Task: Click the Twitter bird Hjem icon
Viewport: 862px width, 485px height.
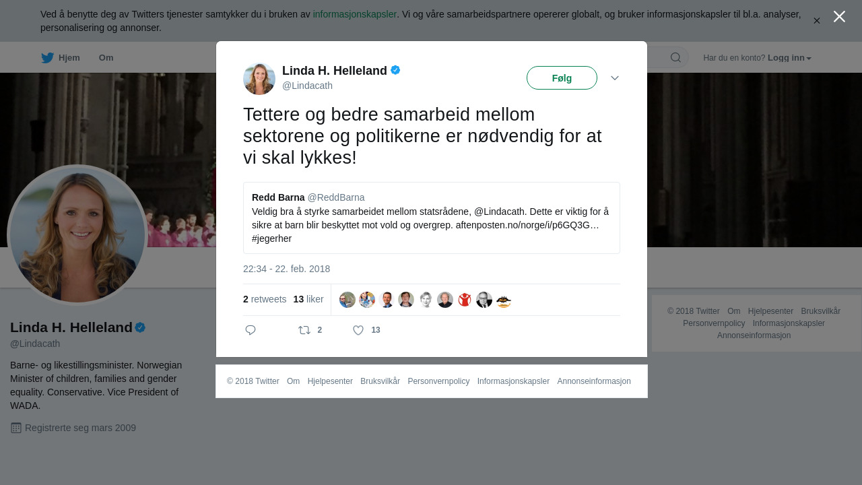Action: click(47, 58)
